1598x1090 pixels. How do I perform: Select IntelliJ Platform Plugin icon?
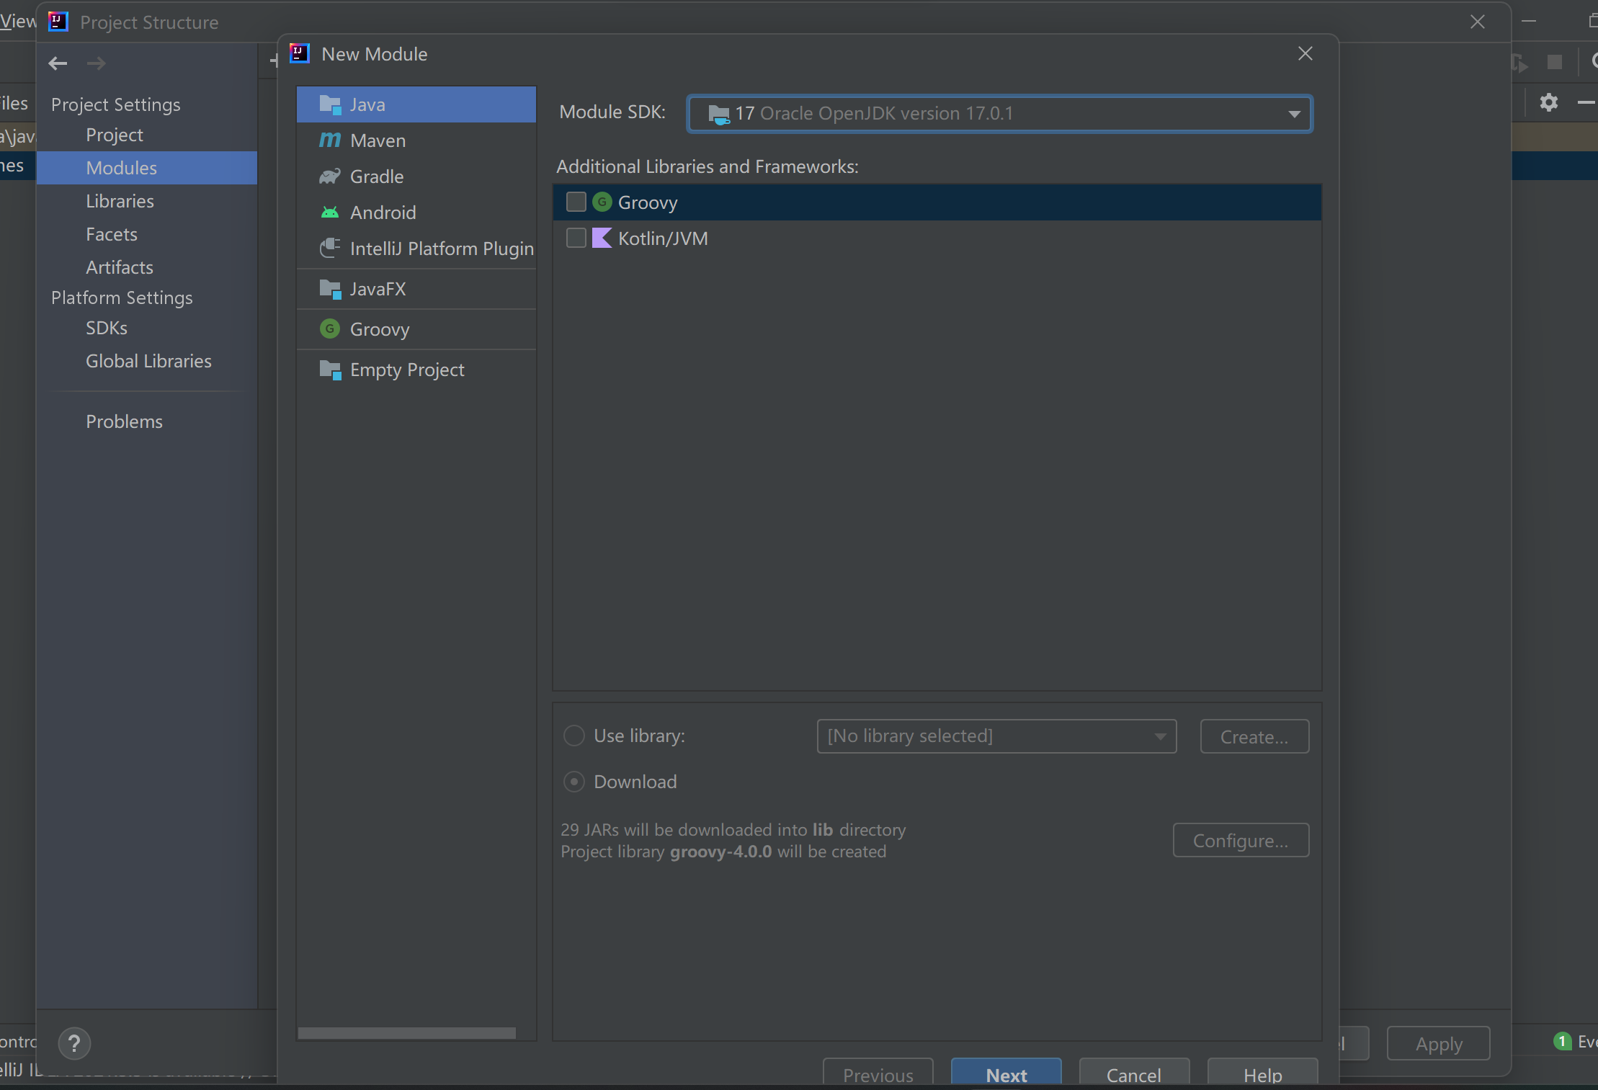(329, 249)
